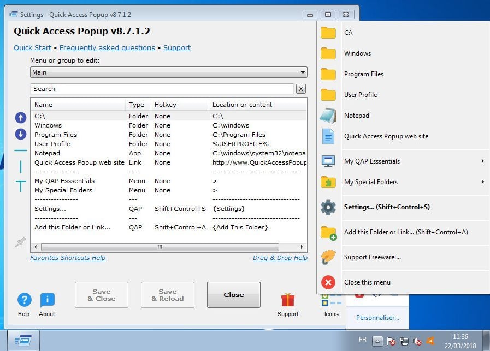Viewport: 490px width, 351px height.
Task: Click the blue move-up arrow icon
Action: [x=20, y=117]
